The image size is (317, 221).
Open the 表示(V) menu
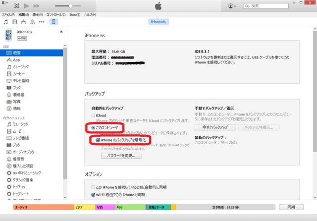(38, 14)
